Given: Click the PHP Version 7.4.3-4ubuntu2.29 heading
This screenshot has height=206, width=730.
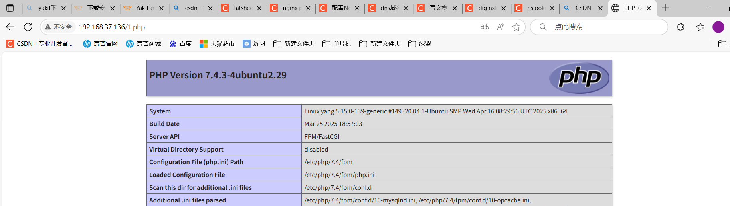Looking at the screenshot, I should pyautogui.click(x=218, y=75).
